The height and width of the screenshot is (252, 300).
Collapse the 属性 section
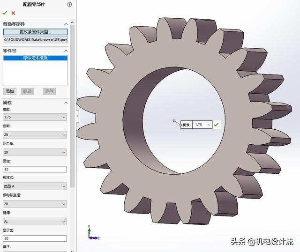coord(66,103)
